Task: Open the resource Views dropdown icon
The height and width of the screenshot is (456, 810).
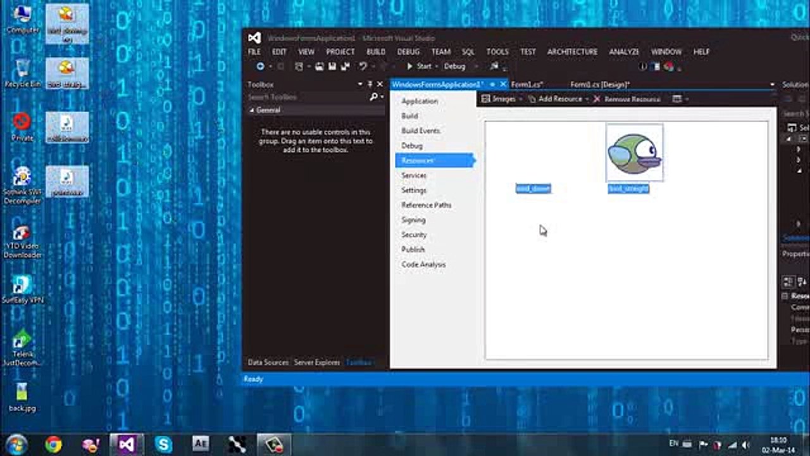Action: pos(680,99)
